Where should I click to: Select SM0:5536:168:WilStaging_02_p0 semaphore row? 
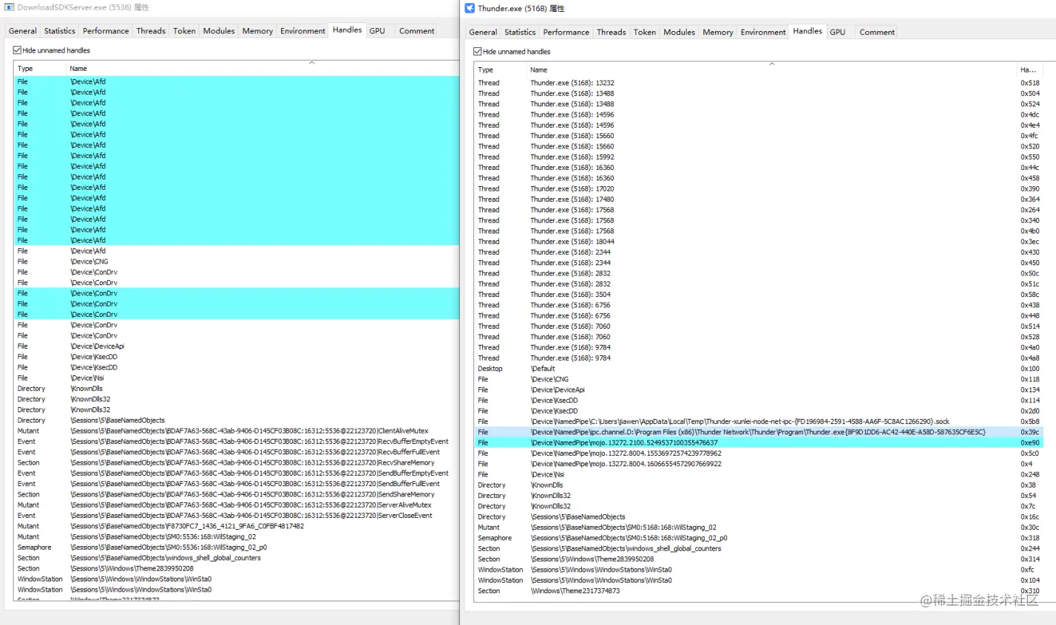(x=237, y=547)
